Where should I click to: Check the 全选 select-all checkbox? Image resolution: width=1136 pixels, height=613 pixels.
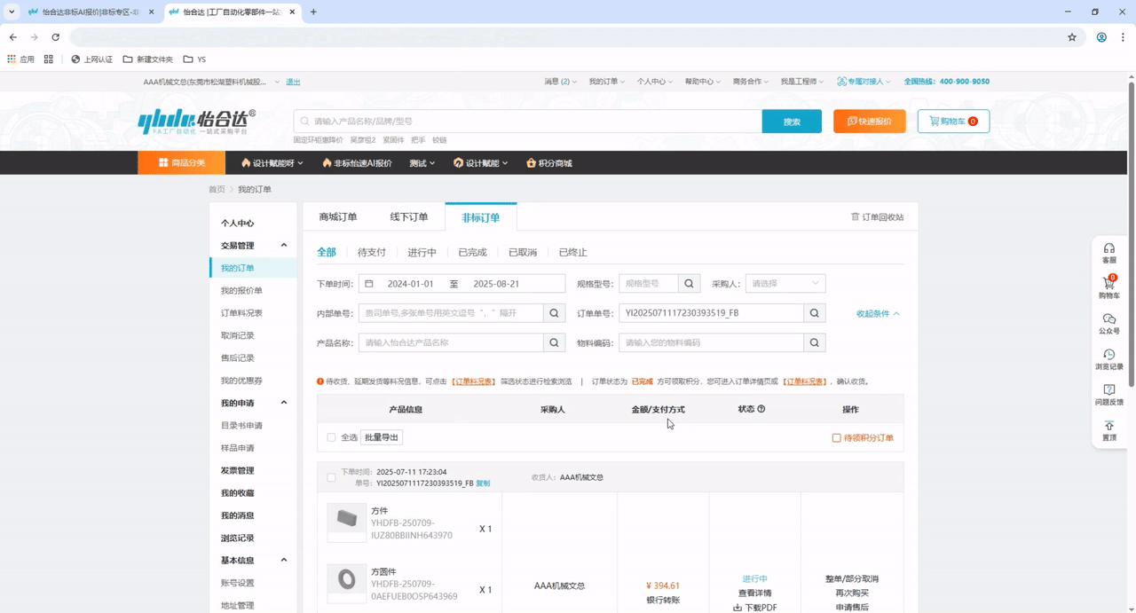click(x=331, y=437)
